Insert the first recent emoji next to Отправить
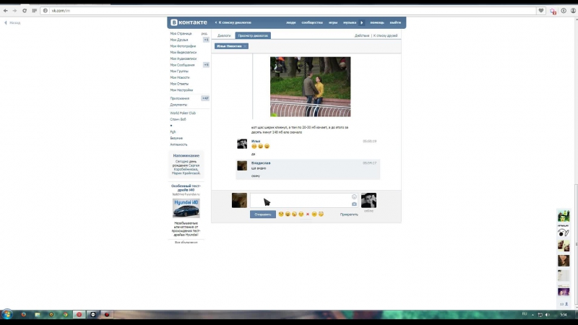Viewport: 578px width, 325px height. pos(281,214)
